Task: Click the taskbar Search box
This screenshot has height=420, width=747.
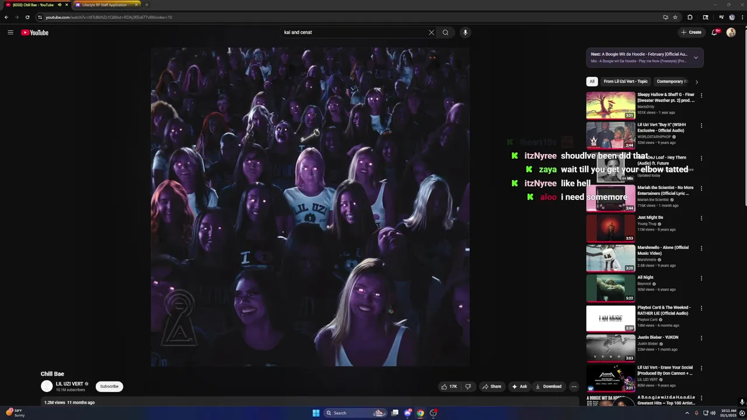Action: [x=354, y=413]
